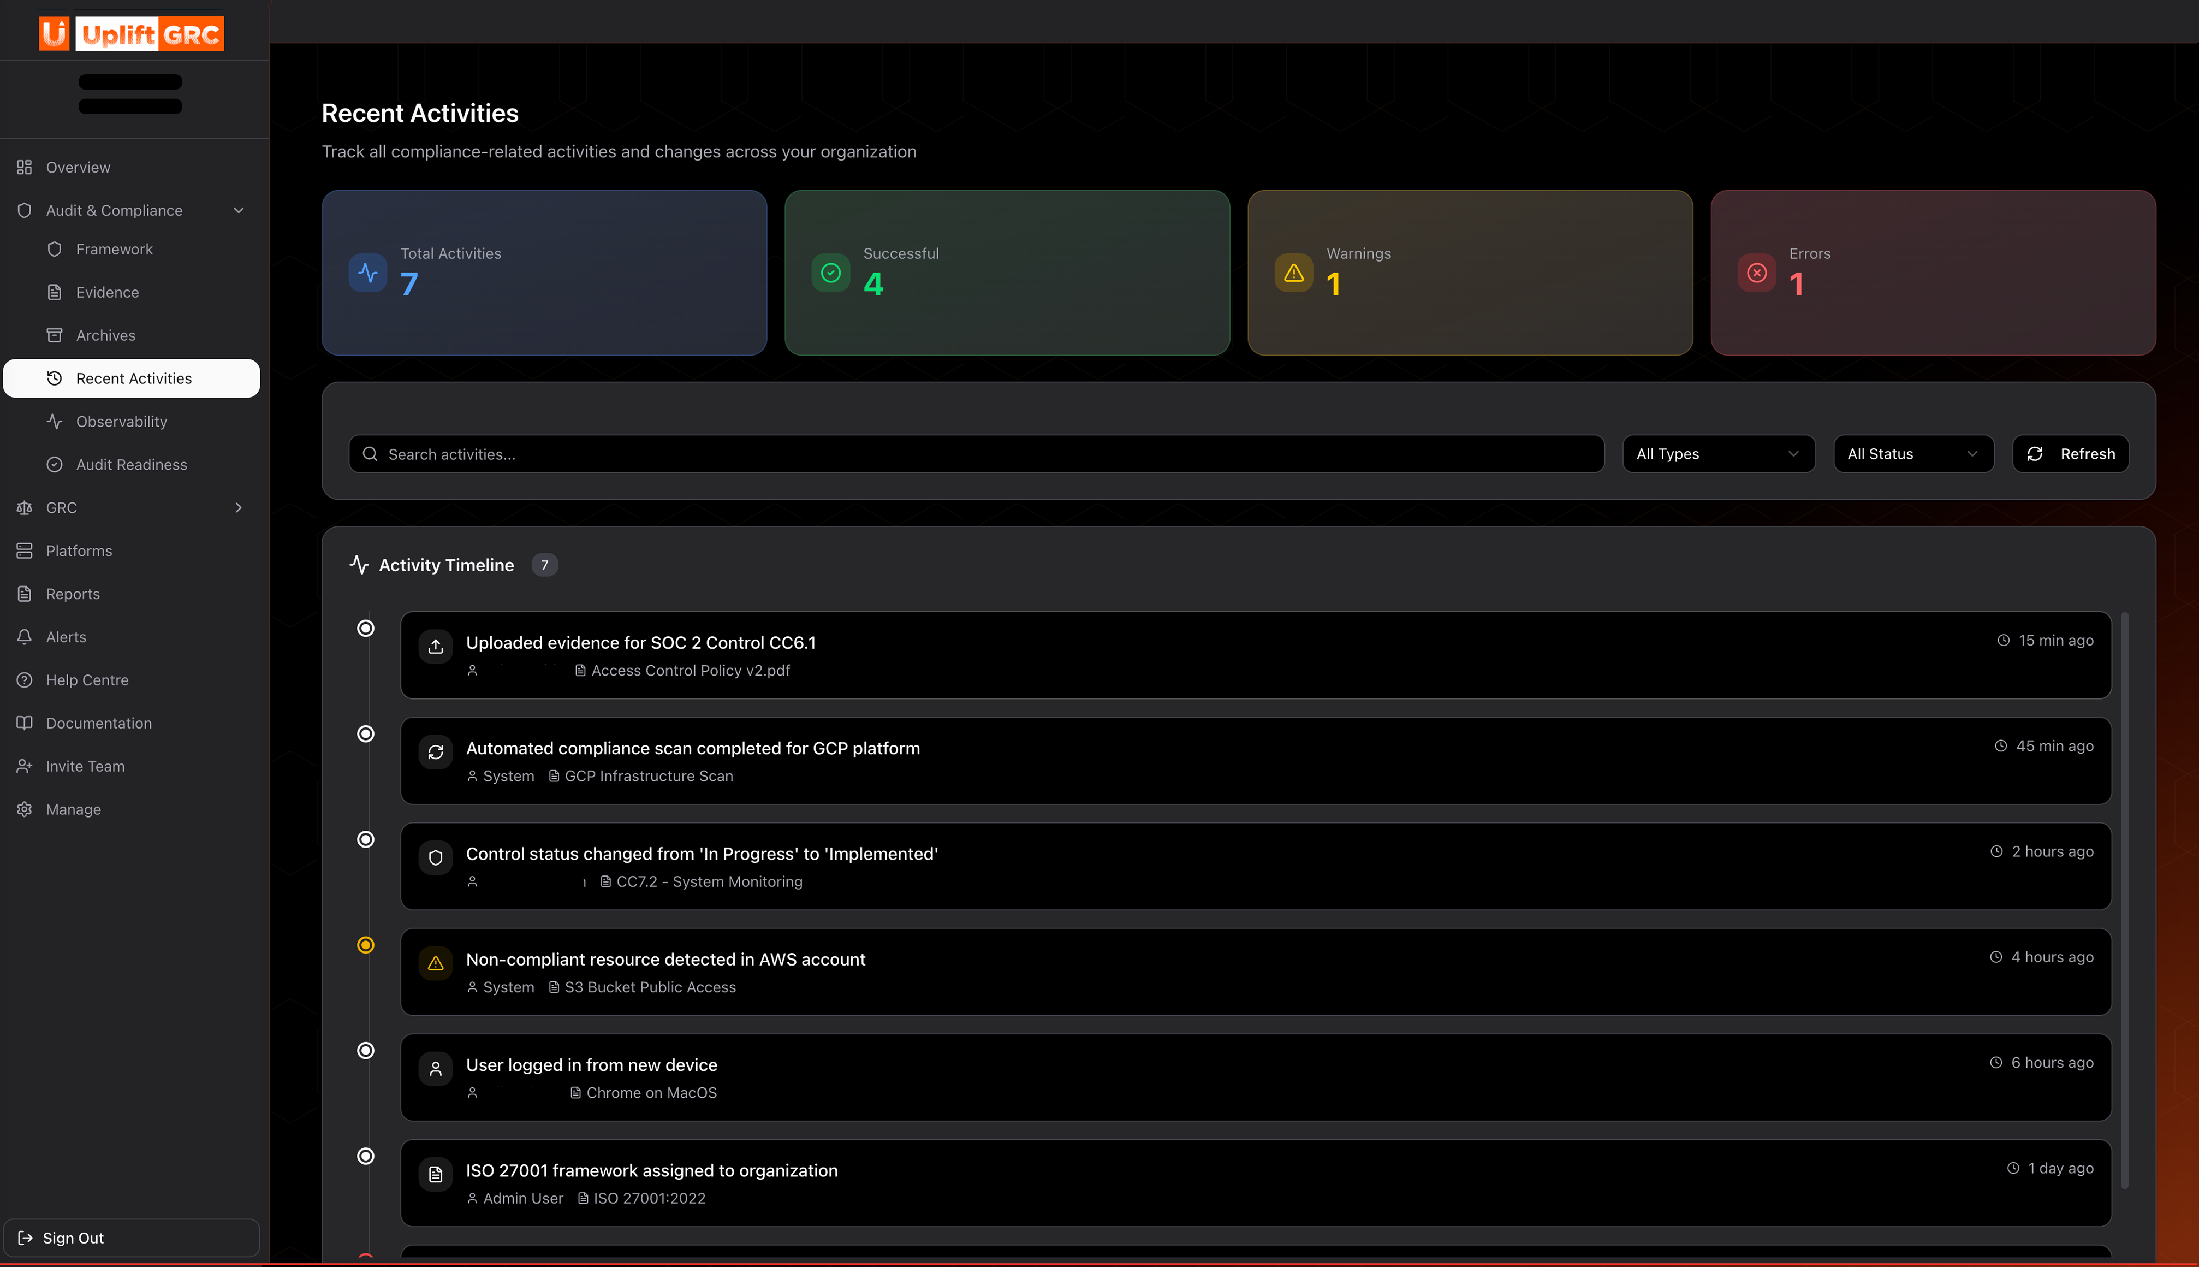This screenshot has height=1267, width=2199.
Task: Click sync icon on GCP compliance scan activity
Action: tap(436, 752)
